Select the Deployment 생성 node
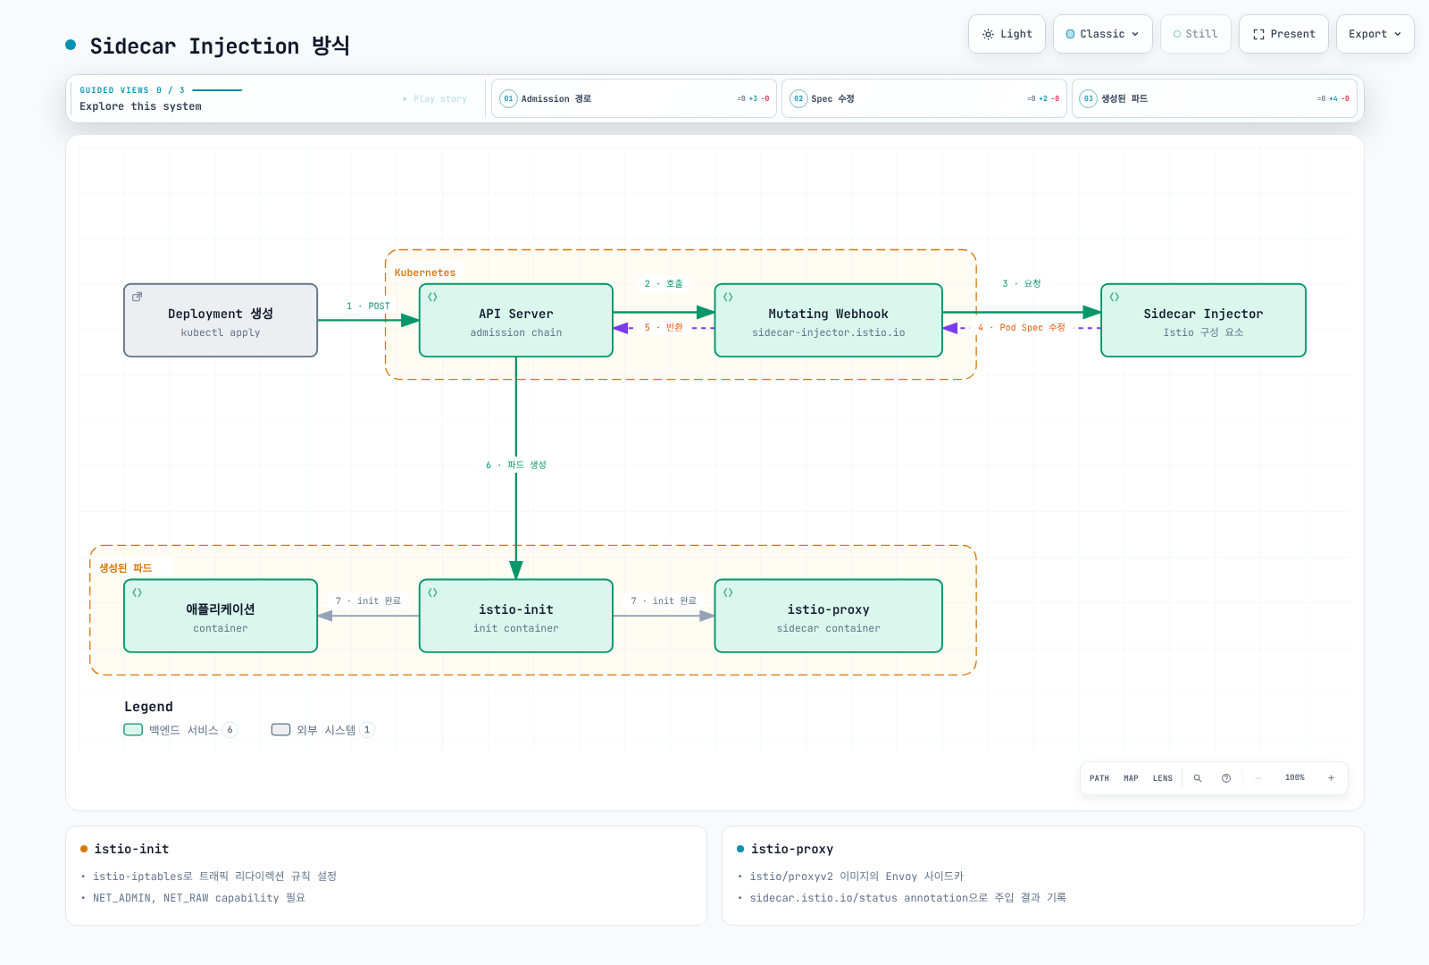The image size is (1429, 965). [221, 321]
